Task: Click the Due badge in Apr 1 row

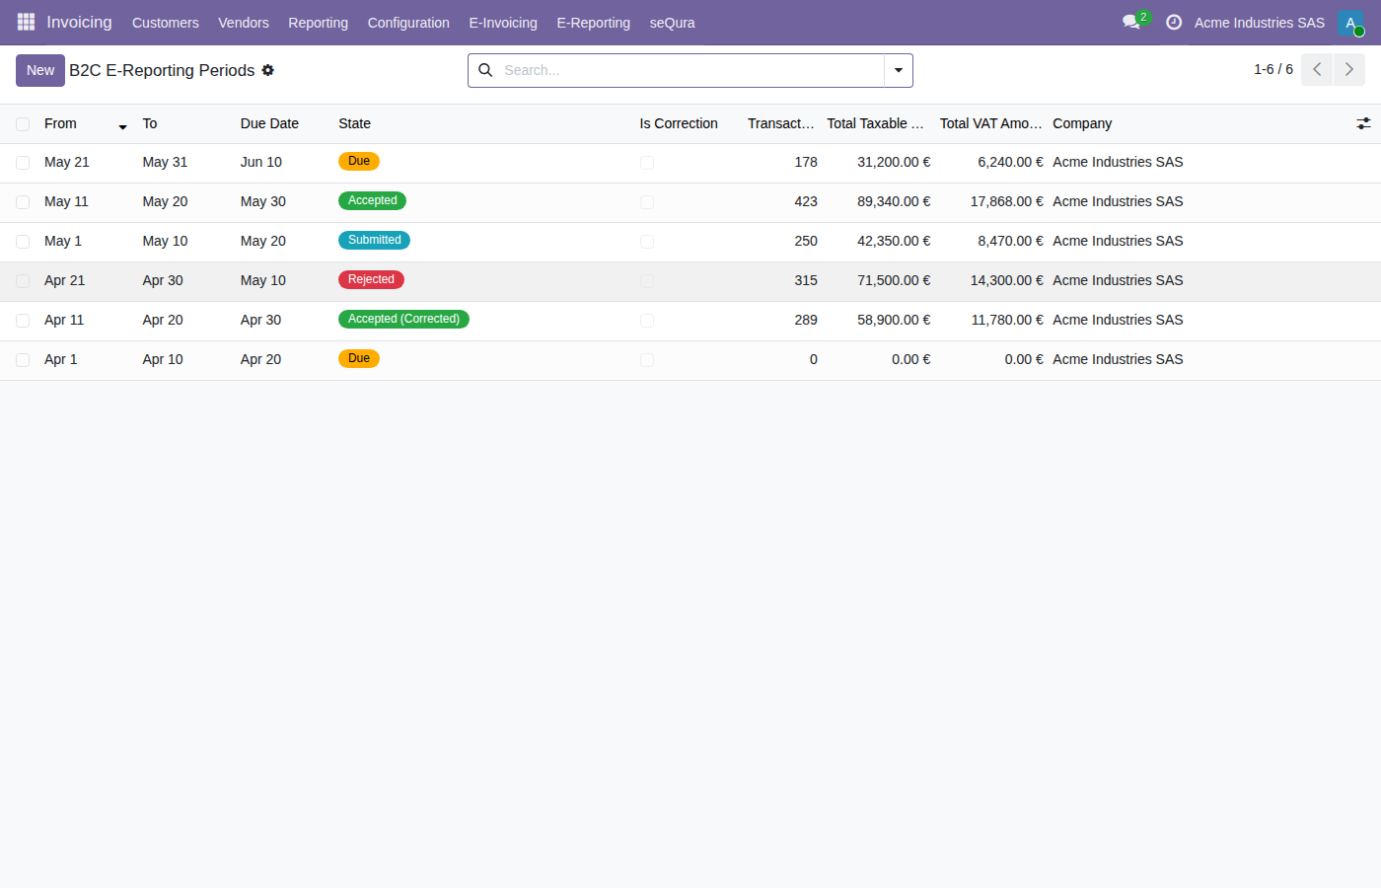Action: tap(359, 358)
